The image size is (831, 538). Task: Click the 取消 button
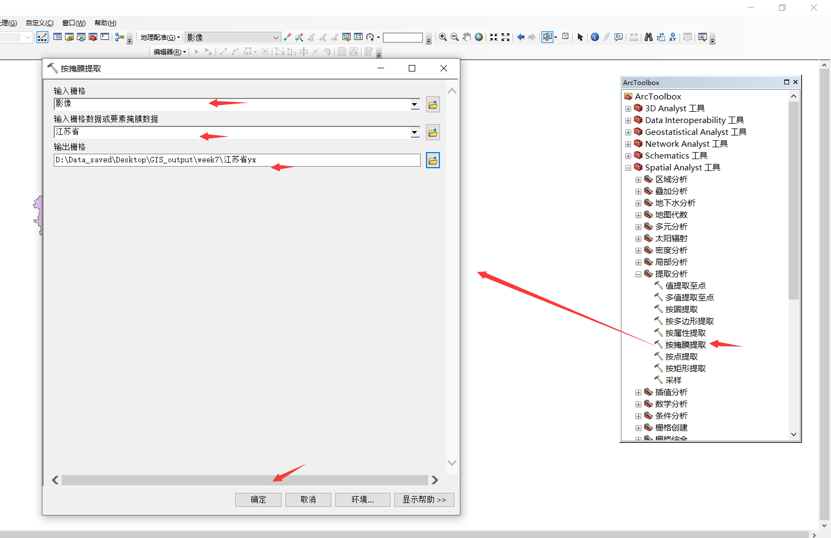pos(308,500)
